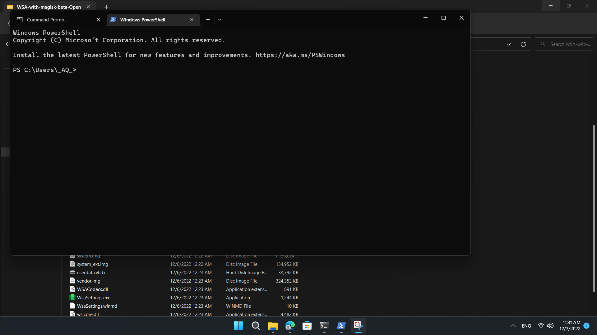This screenshot has height=335, width=597.
Task: Open Microsoft Store from taskbar
Action: pyautogui.click(x=307, y=326)
